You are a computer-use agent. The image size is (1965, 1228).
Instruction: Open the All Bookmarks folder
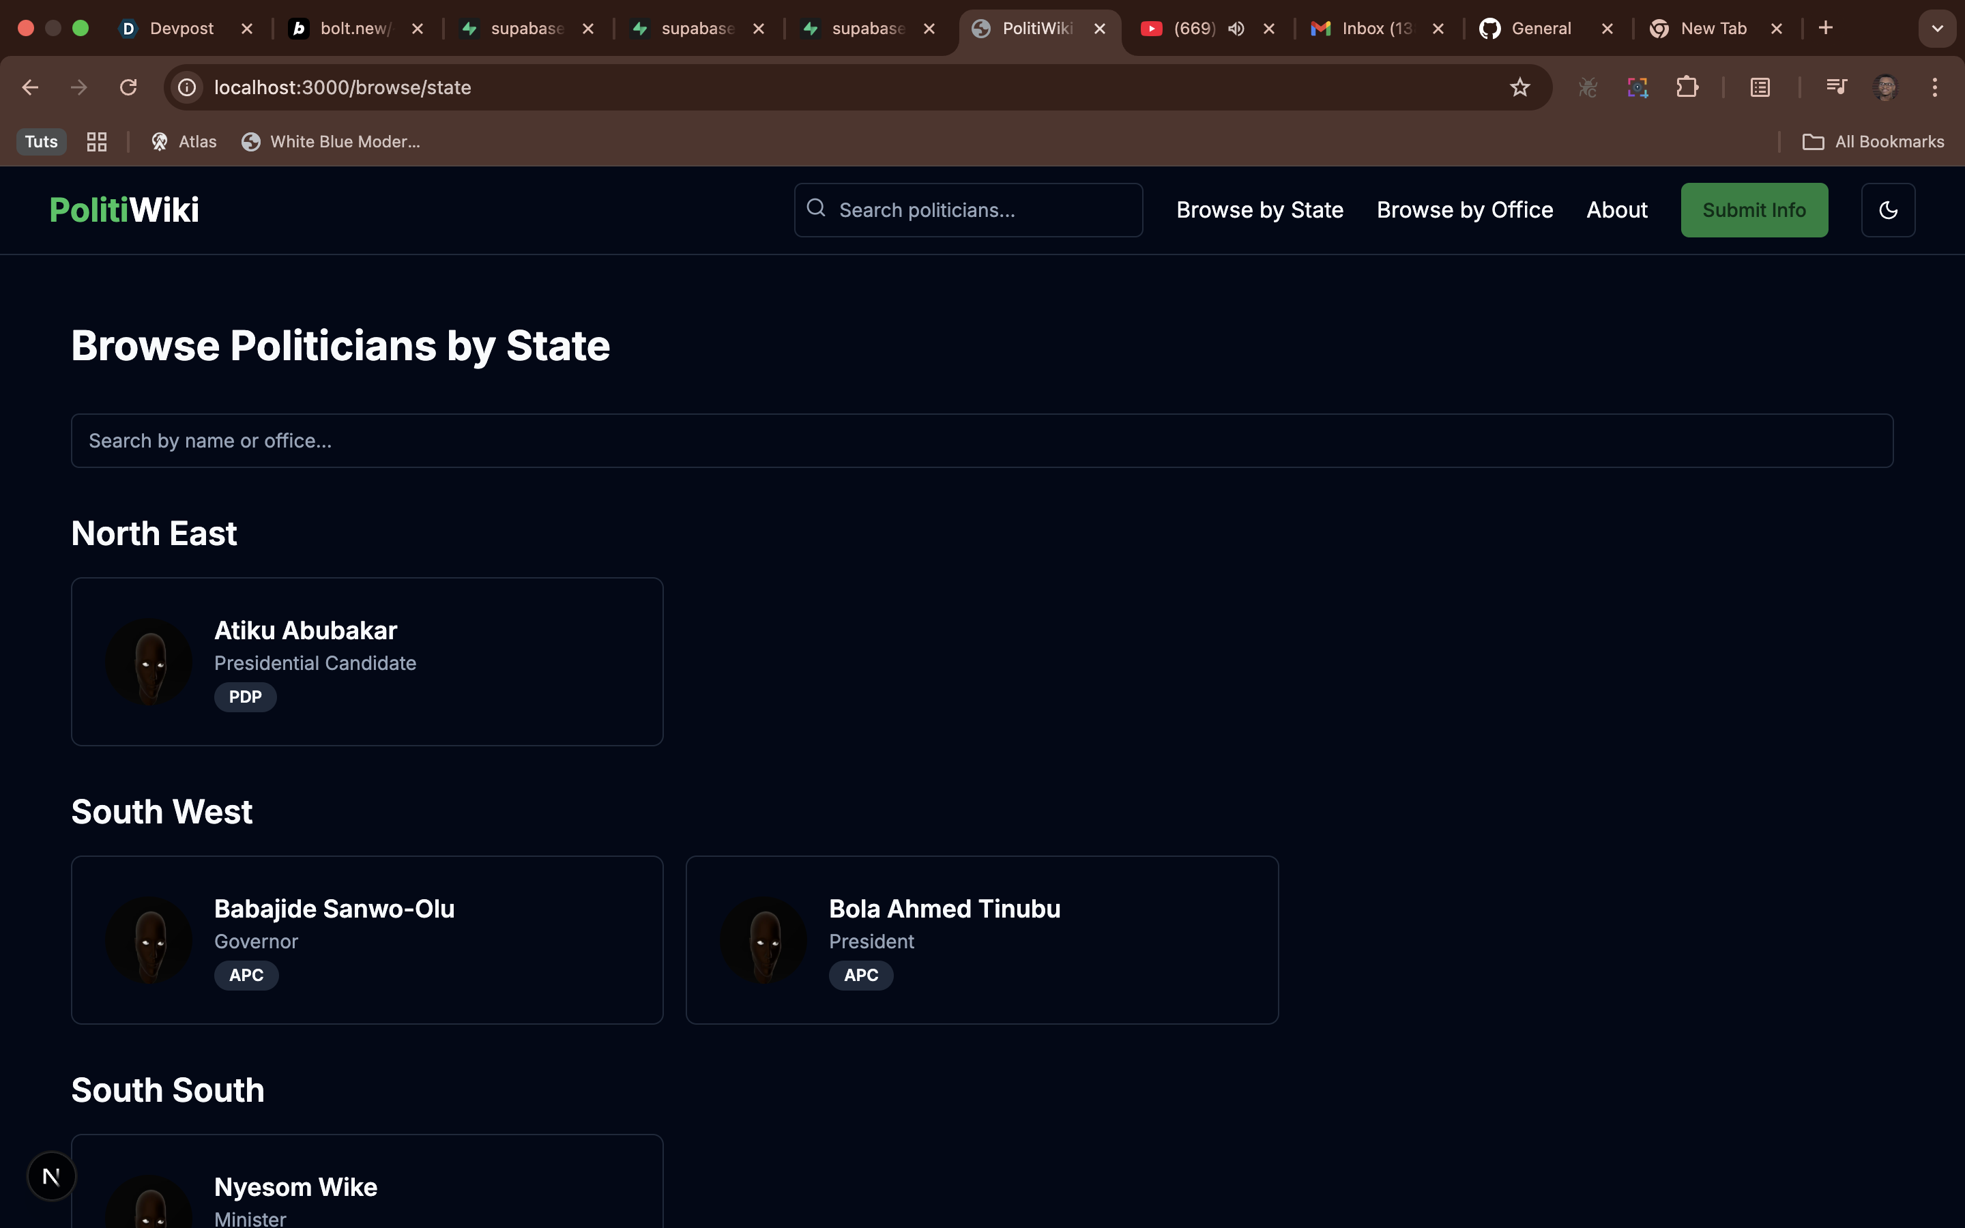point(1874,141)
